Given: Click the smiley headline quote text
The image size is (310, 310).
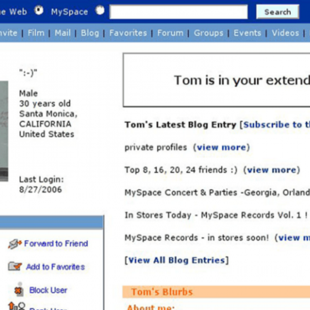Looking at the screenshot, I should coord(28,73).
